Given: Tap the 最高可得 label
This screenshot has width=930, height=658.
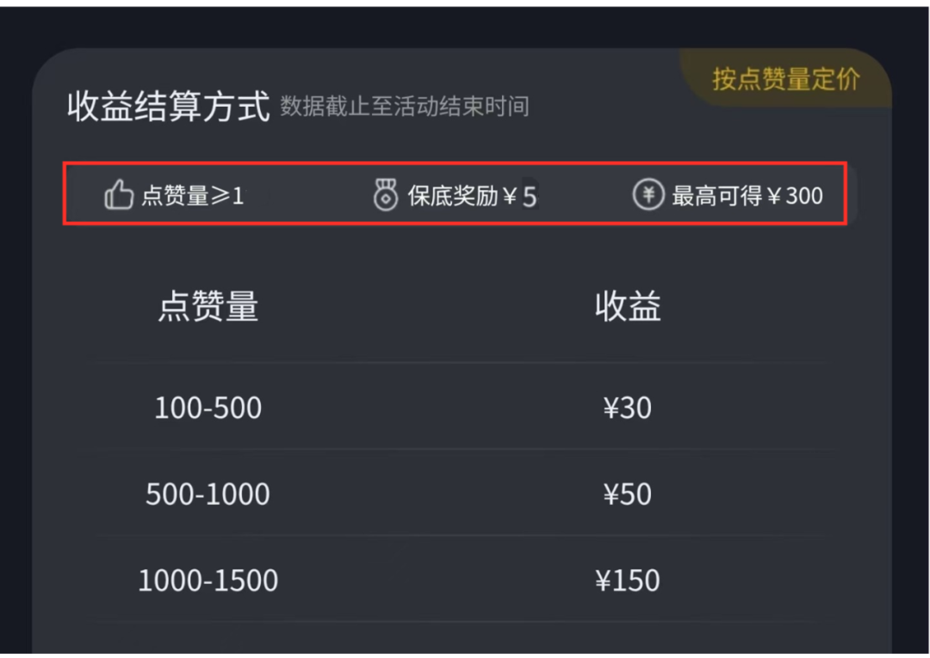Looking at the screenshot, I should tap(716, 196).
